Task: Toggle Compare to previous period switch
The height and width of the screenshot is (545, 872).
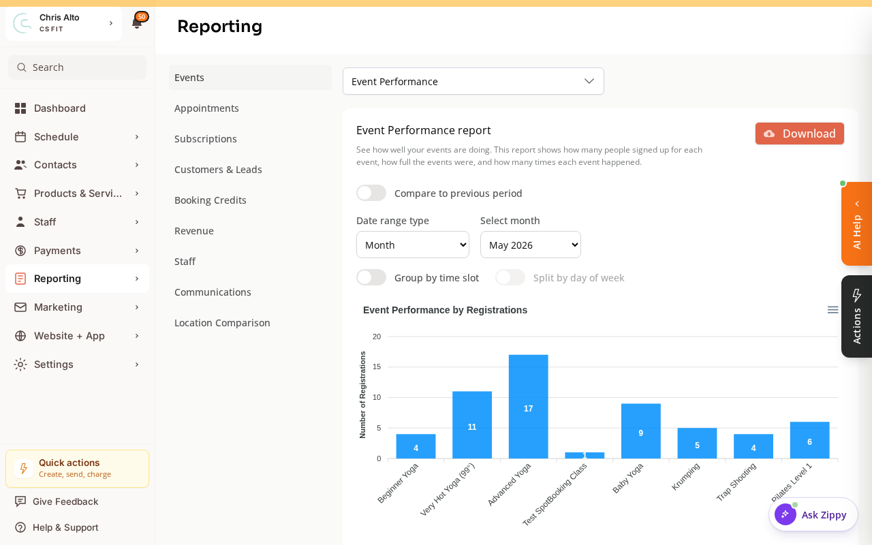Action: tap(371, 193)
